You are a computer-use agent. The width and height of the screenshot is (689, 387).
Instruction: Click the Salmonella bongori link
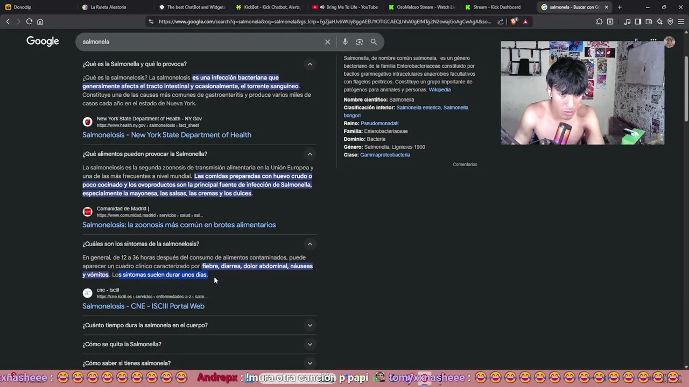tap(406, 111)
